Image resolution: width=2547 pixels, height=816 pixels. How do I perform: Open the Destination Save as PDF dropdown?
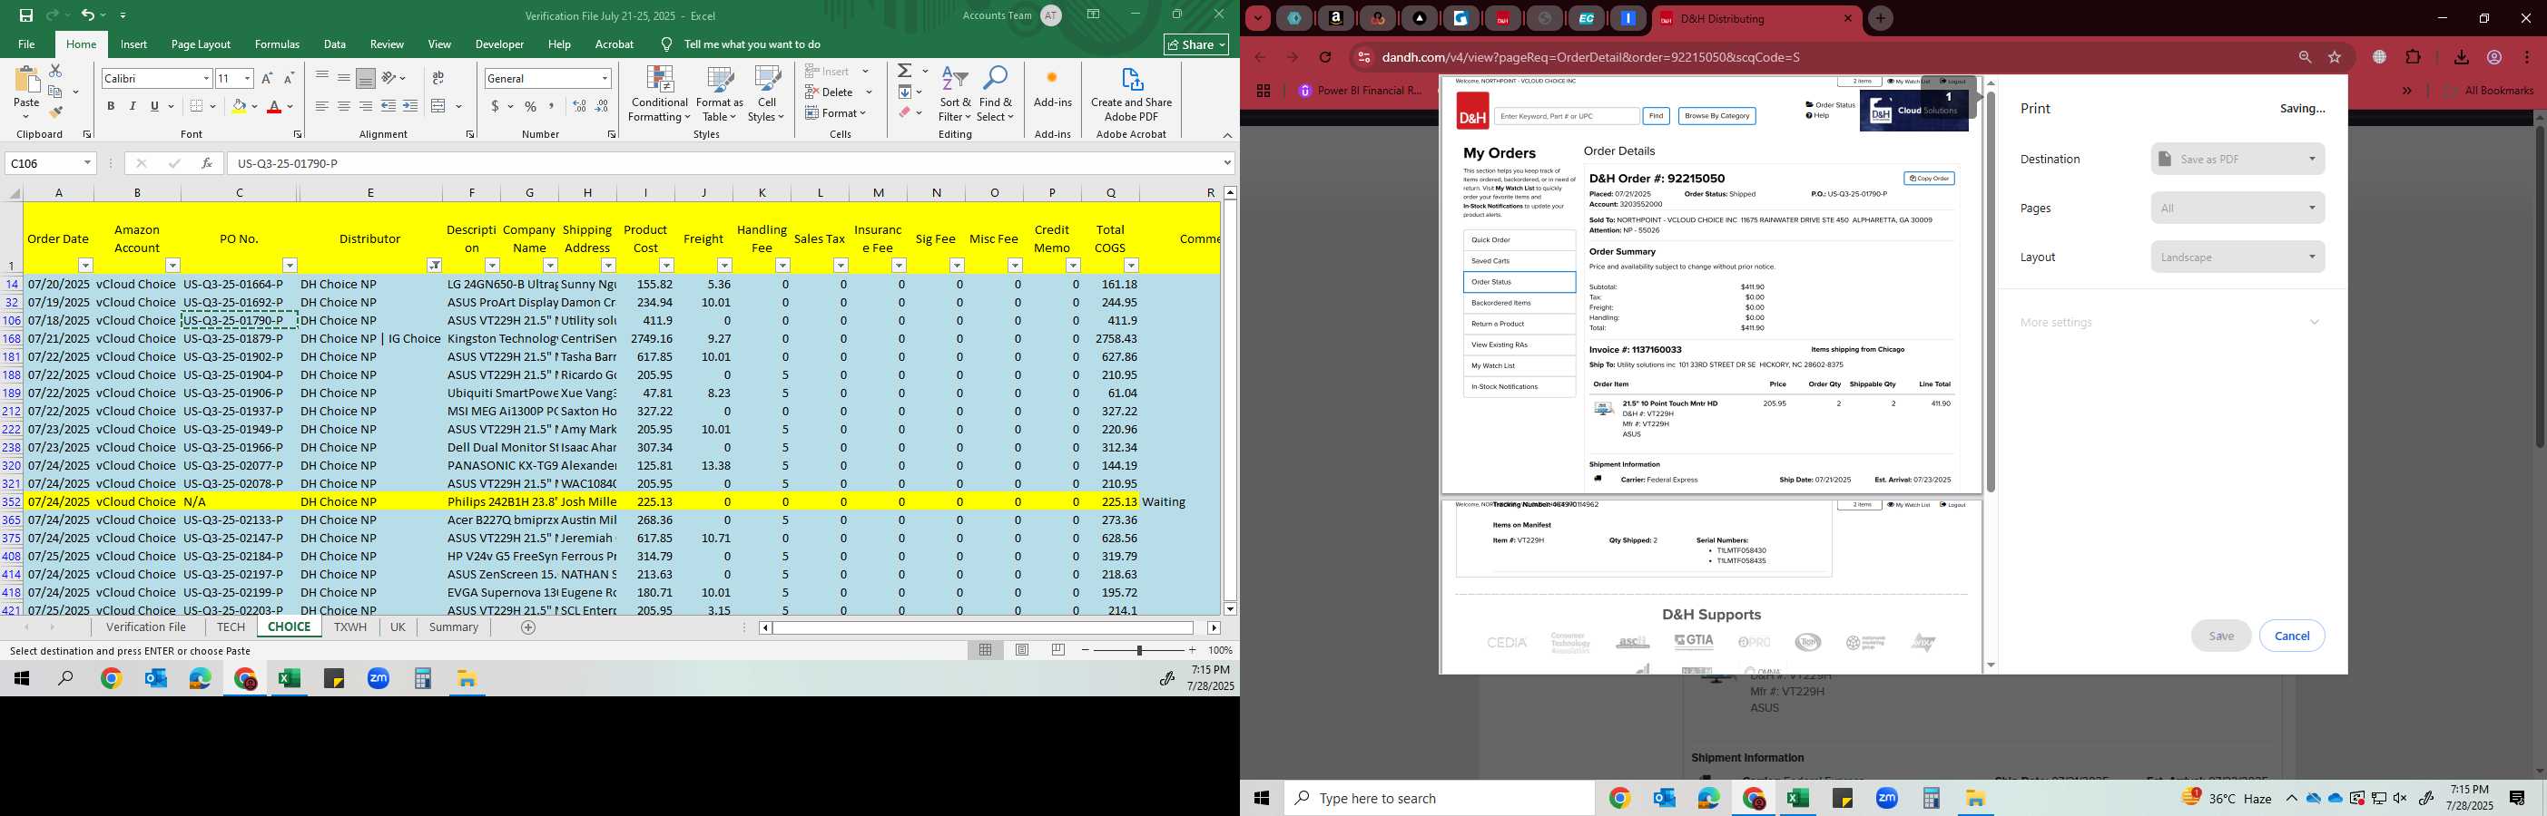(2237, 159)
